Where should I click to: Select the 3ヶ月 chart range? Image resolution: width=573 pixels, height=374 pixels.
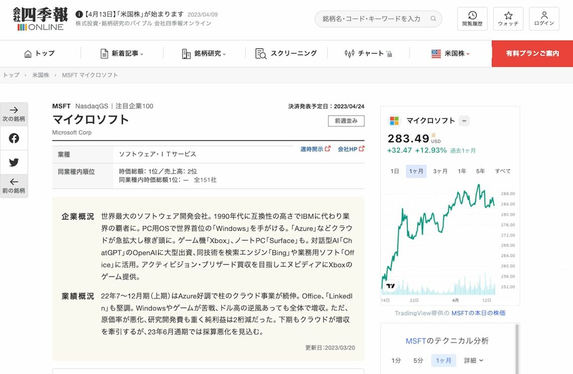point(440,171)
